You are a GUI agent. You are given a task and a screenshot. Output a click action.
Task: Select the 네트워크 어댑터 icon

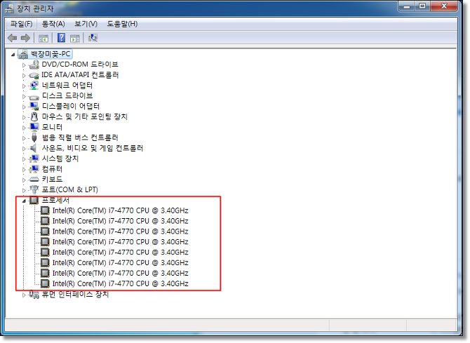point(34,86)
